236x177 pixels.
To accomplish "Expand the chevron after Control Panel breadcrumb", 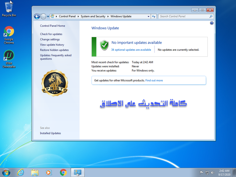I will click(78, 16).
